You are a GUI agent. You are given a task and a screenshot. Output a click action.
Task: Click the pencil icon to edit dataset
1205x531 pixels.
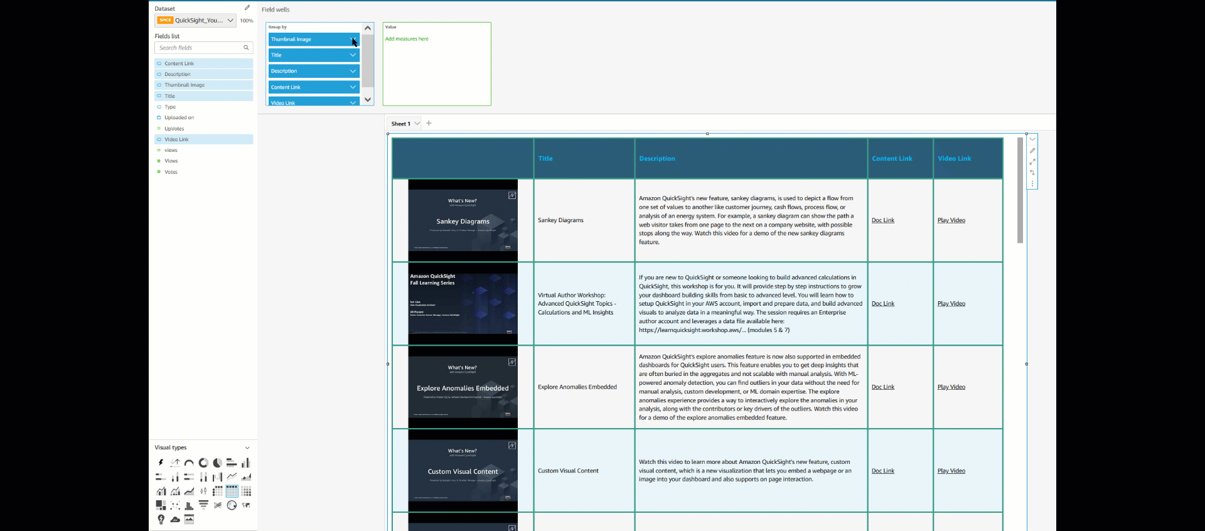pyautogui.click(x=247, y=8)
